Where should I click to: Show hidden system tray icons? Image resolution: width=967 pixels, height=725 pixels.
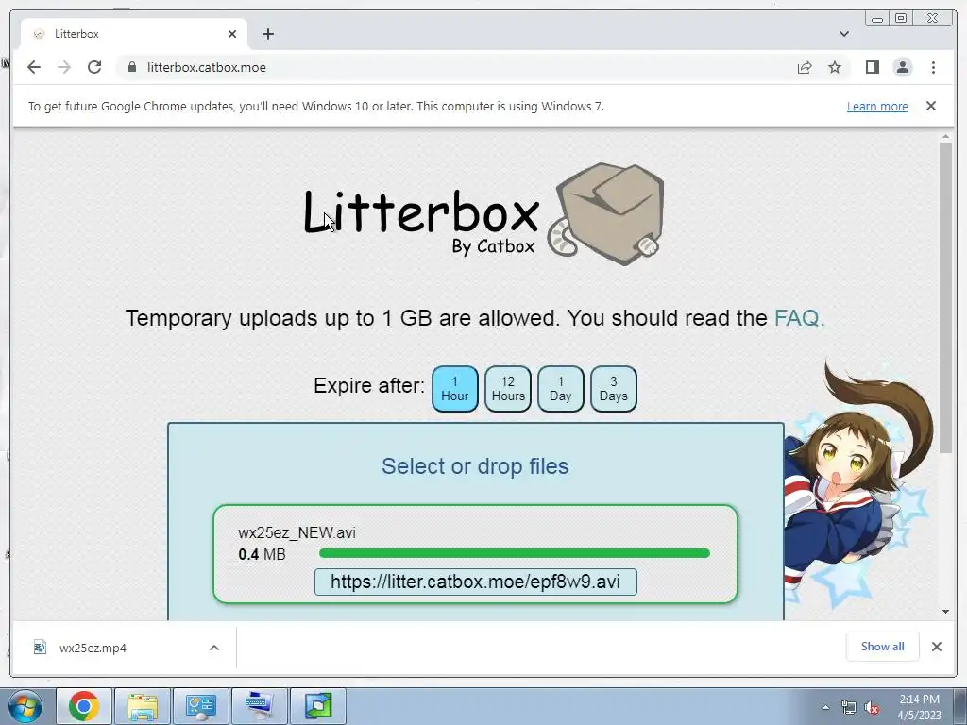pos(825,707)
